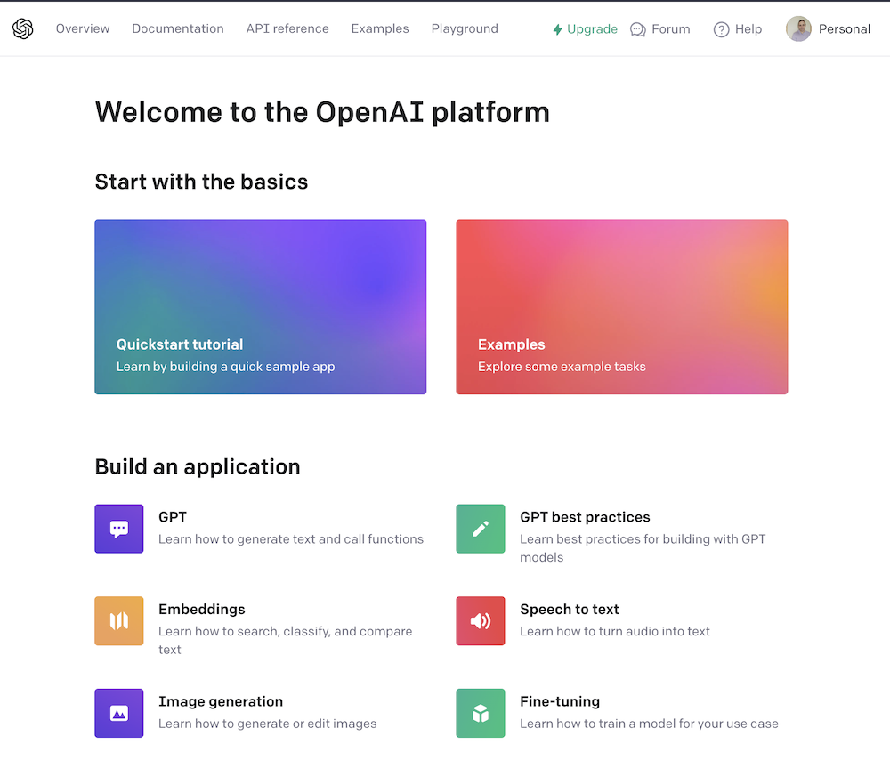The image size is (890, 769).
Task: Click 'Explore some example tasks' text
Action: coord(562,367)
